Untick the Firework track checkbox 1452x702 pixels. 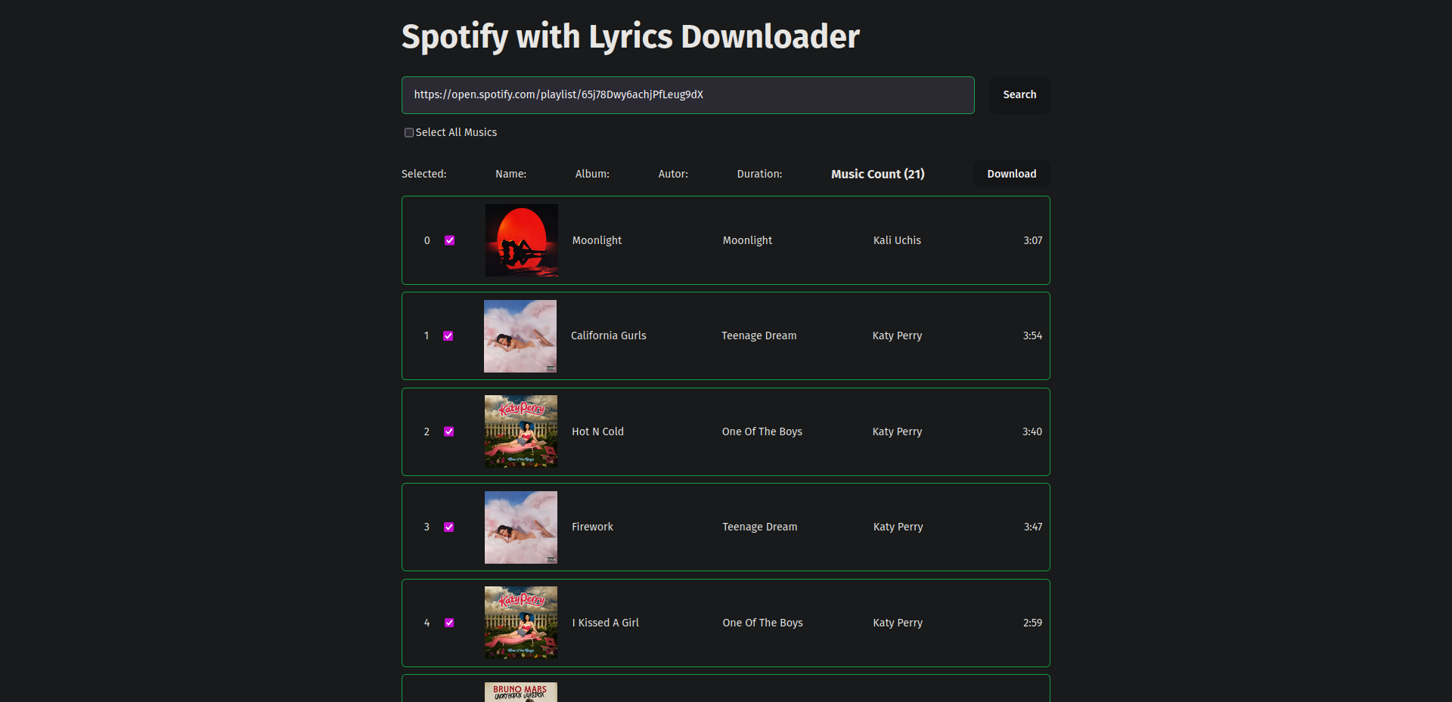coord(449,527)
